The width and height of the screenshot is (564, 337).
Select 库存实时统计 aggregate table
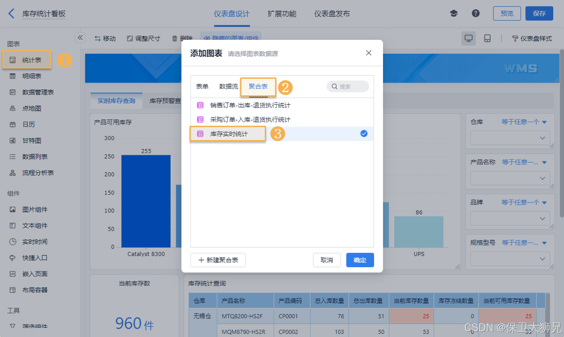point(282,134)
